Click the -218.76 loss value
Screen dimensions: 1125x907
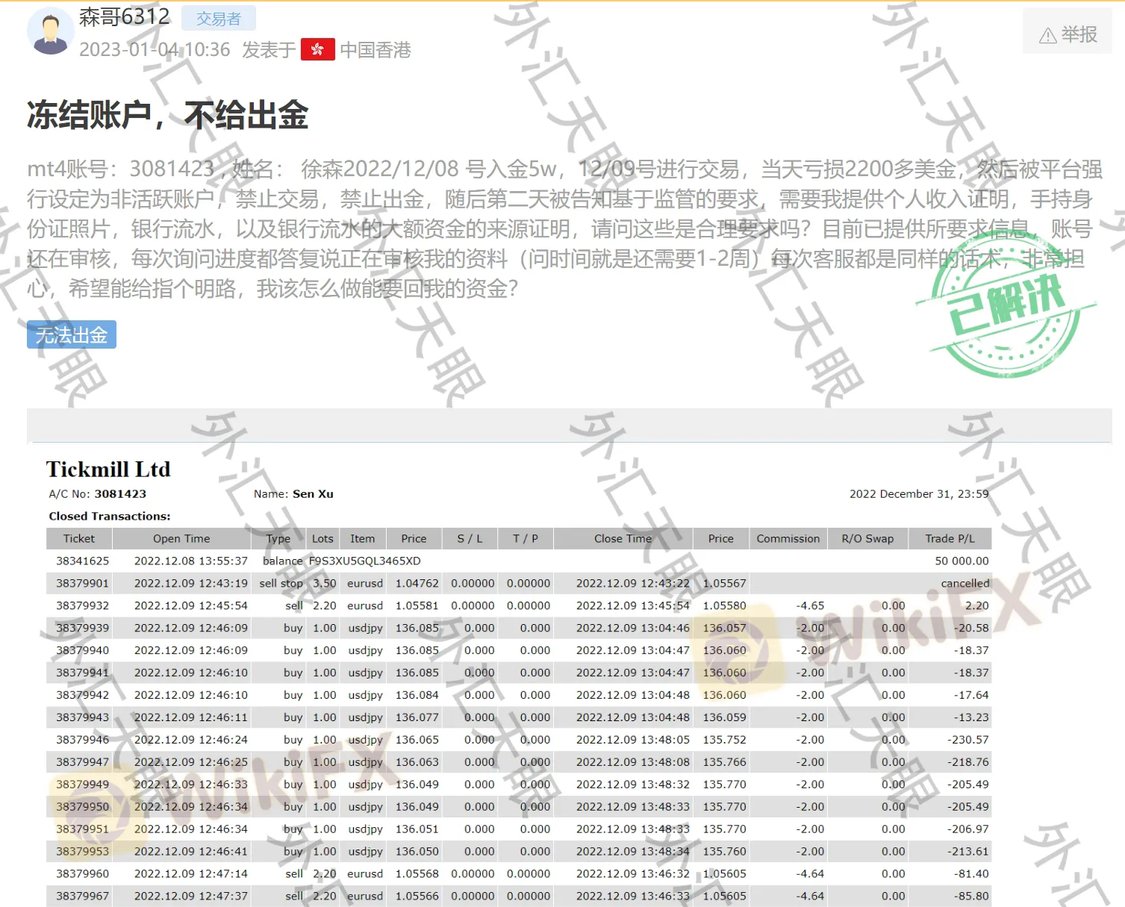click(x=968, y=762)
